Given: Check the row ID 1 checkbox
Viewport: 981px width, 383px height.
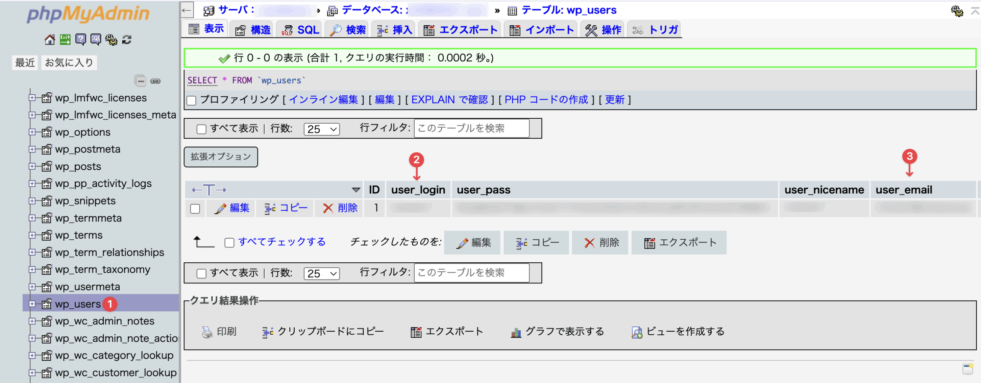Looking at the screenshot, I should (195, 209).
